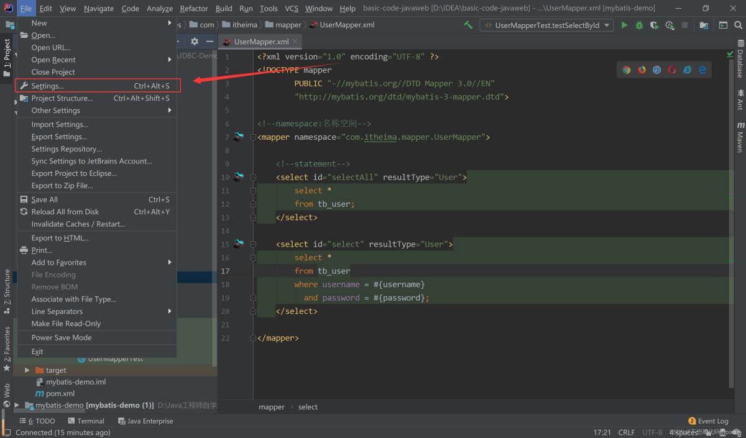Click the gutter icon beside the selectAll statement
This screenshot has height=438, width=746.
tap(239, 177)
